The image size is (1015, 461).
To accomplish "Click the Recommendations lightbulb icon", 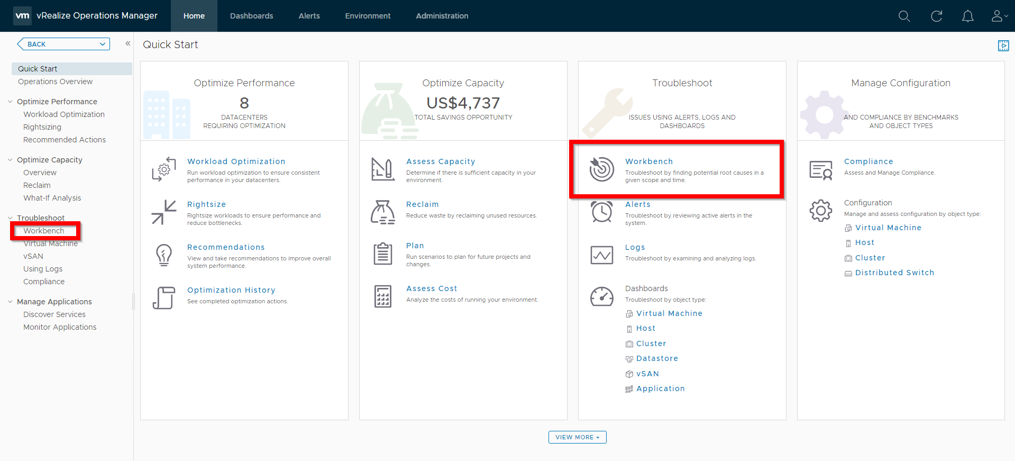I will (164, 255).
